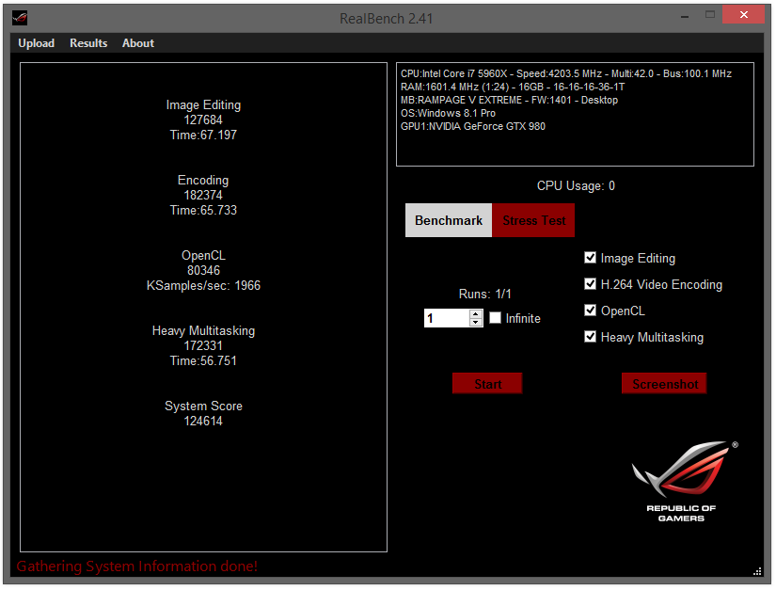This screenshot has width=776, height=590.
Task: Click the MB RAMPAGE V EXTREME line
Action: (509, 100)
